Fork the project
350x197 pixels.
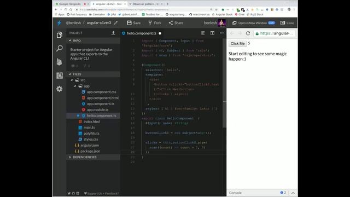point(154,23)
